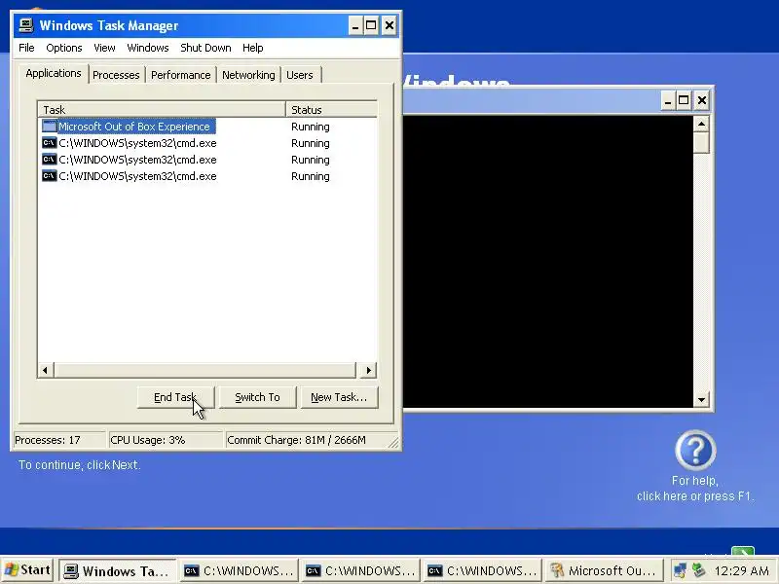Screen dimensions: 779x584
Task: Close the black console window
Action: coord(702,101)
